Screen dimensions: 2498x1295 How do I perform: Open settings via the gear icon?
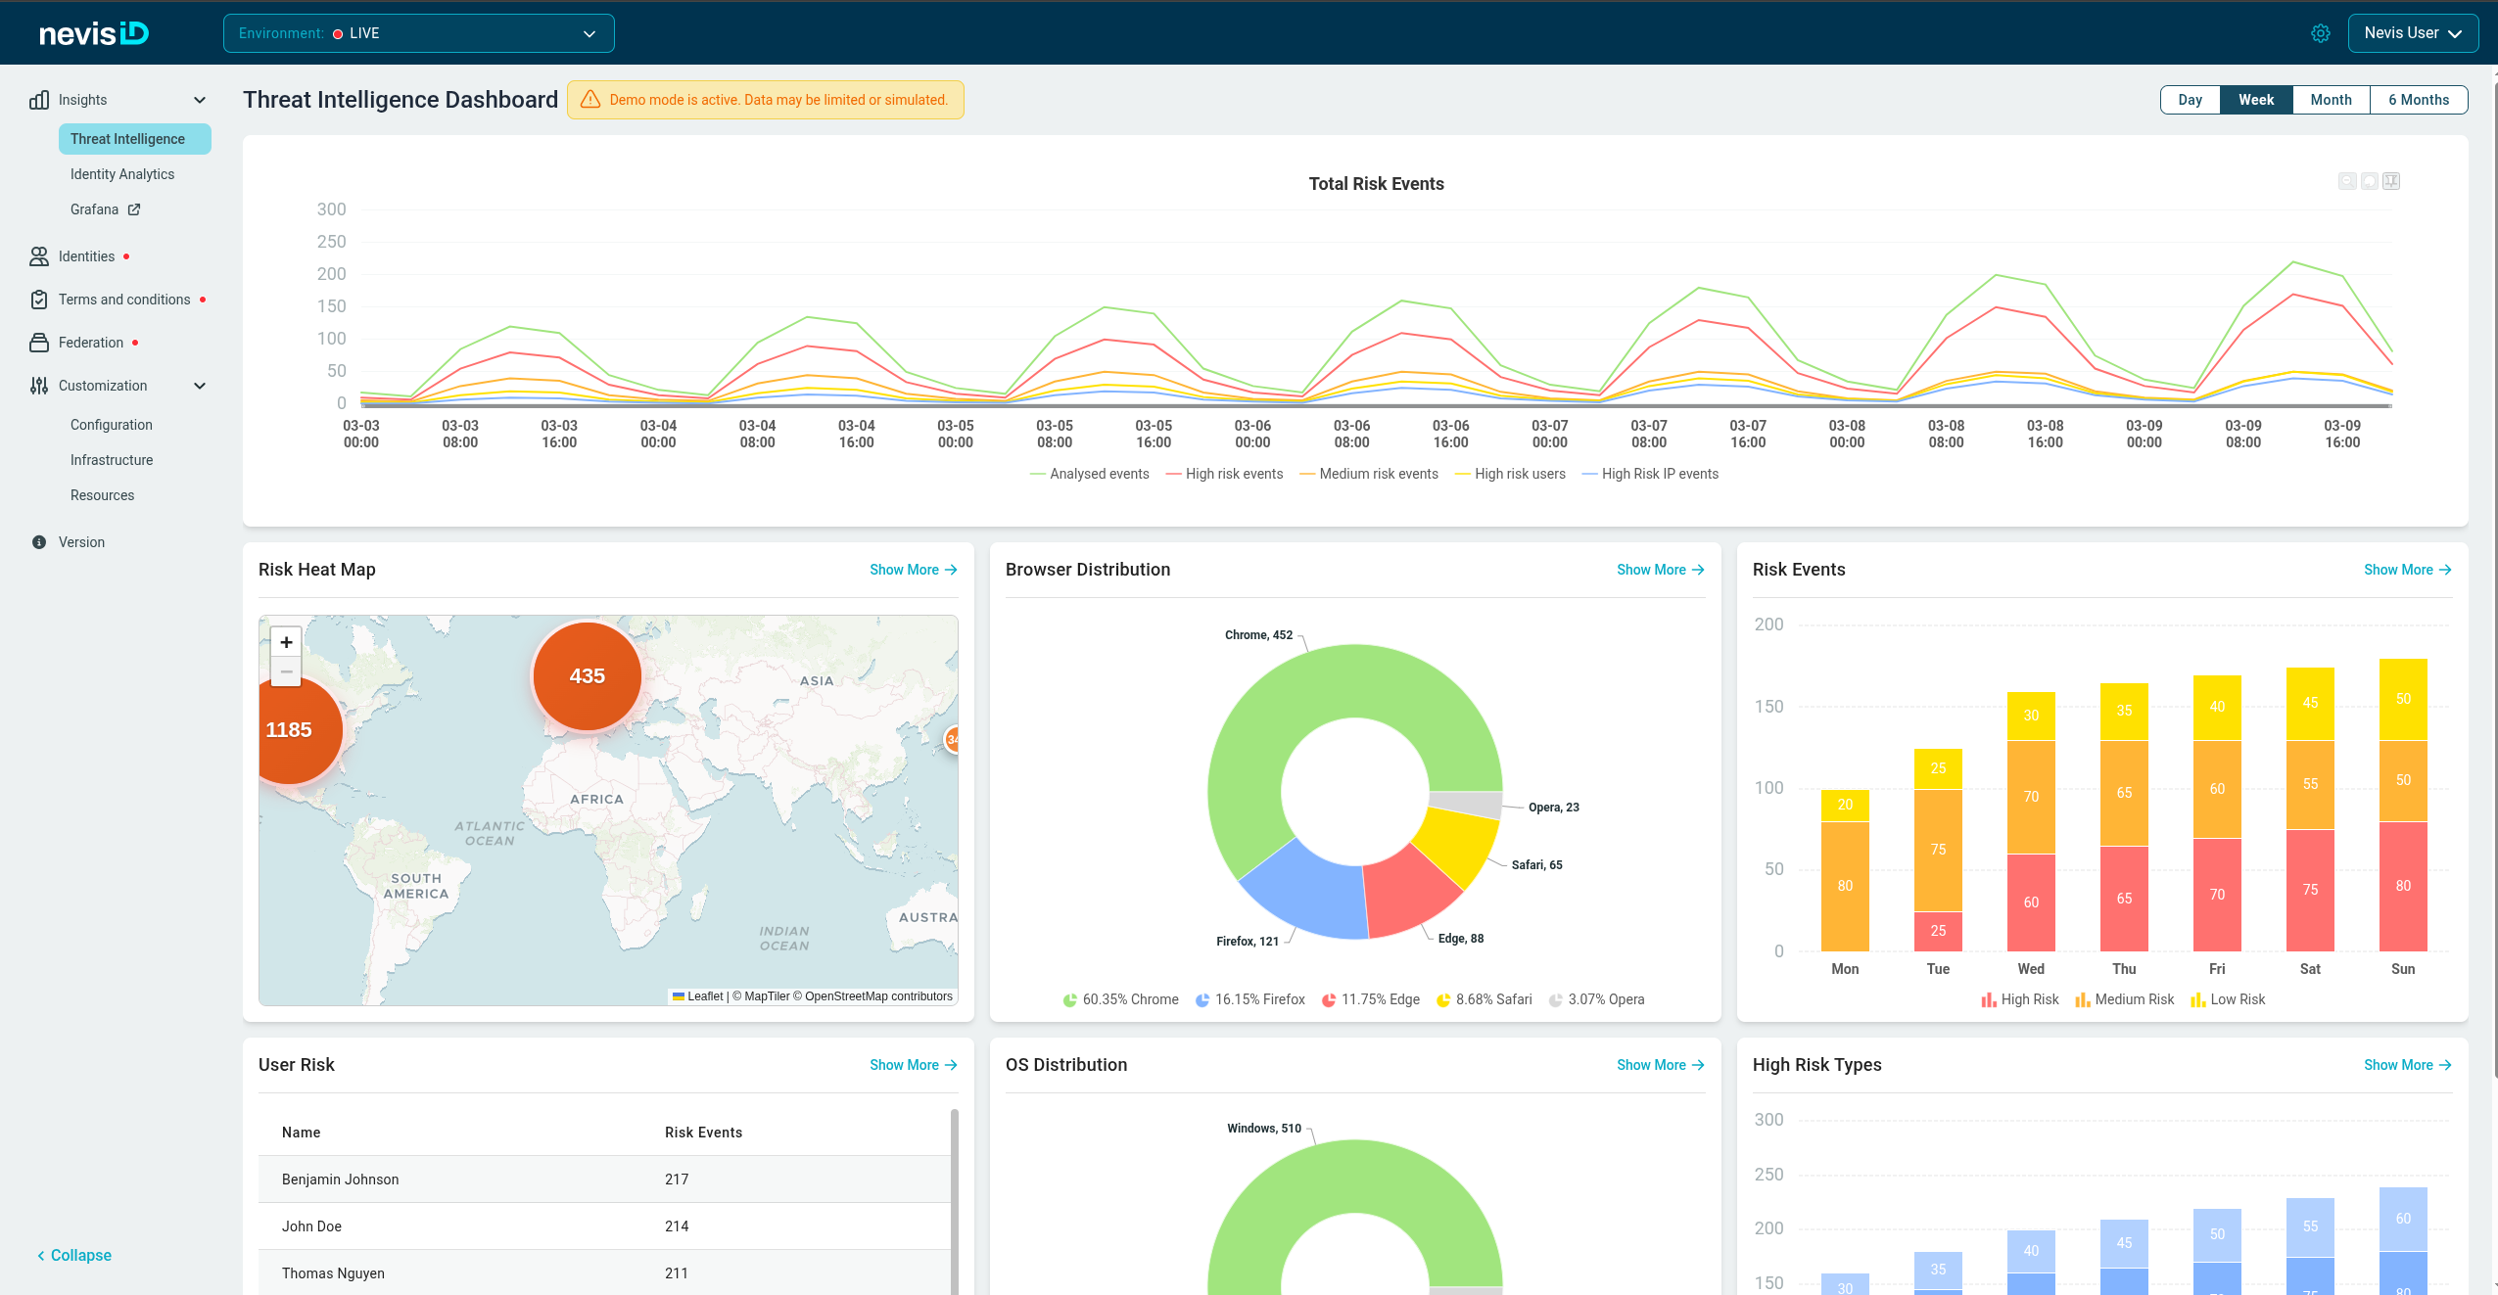point(2320,33)
